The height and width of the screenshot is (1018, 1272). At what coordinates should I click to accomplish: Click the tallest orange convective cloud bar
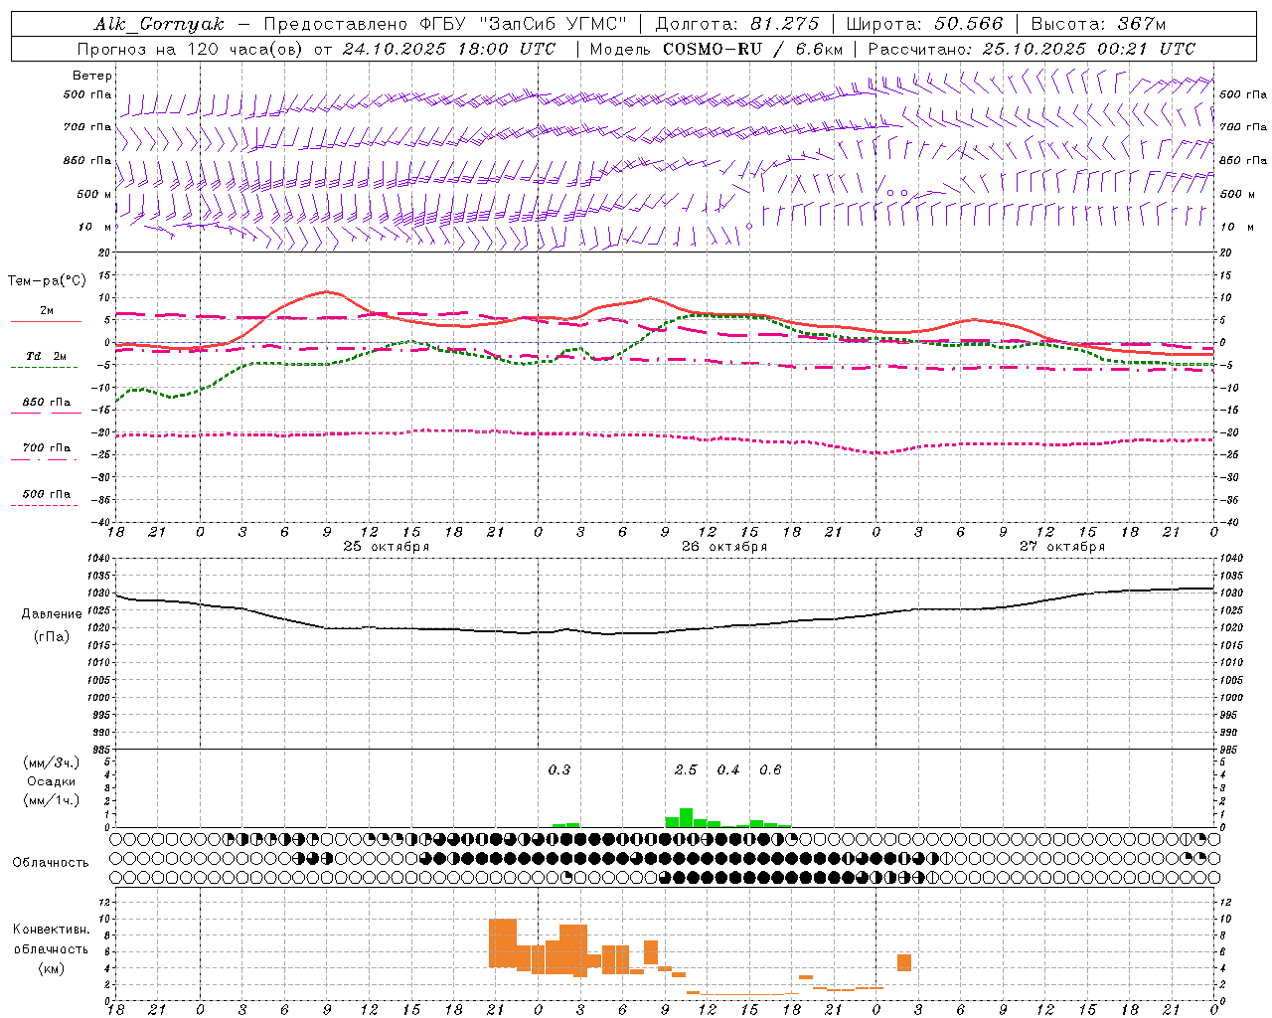(503, 943)
